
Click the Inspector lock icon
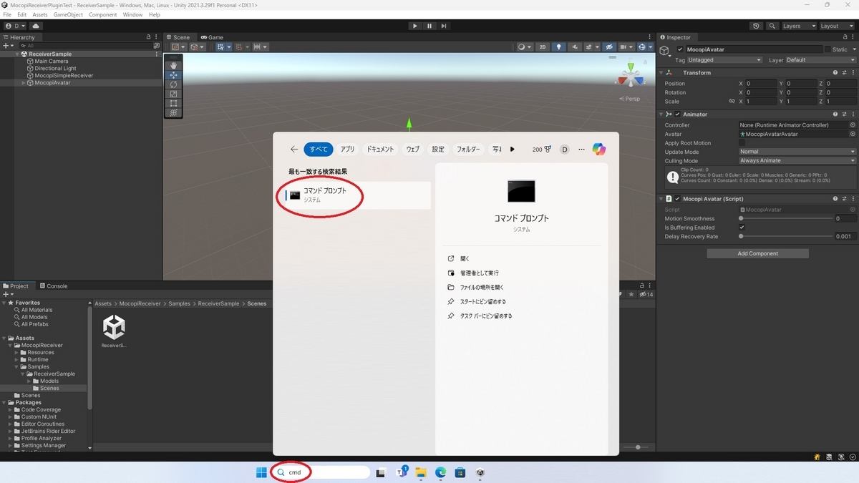click(843, 37)
